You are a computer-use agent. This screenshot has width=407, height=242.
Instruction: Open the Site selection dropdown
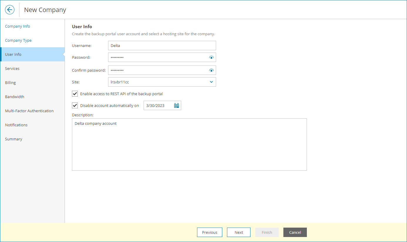[211, 82]
